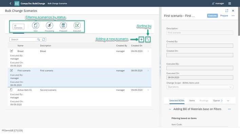This screenshot has height=134, width=240.
Task: Refresh the scenarios list
Action: (44, 39)
